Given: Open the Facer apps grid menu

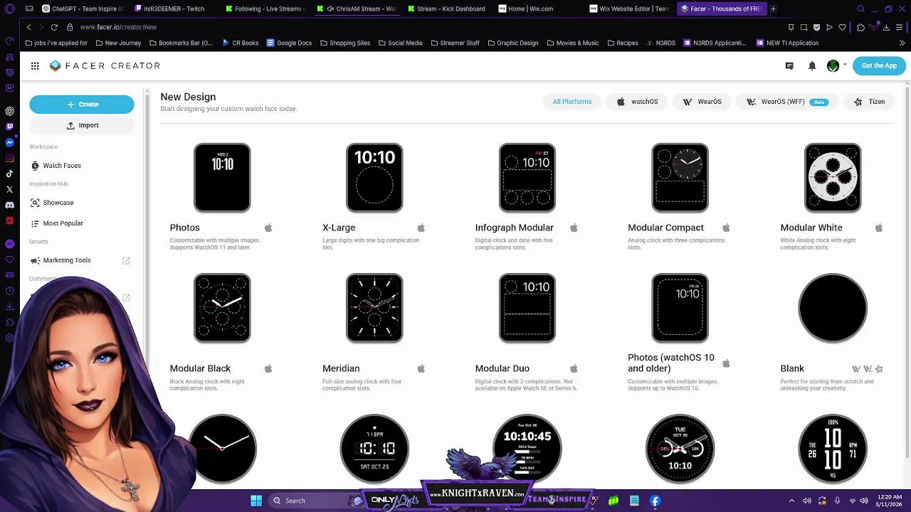Looking at the screenshot, I should point(35,65).
